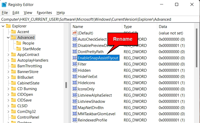Open the File menu
Viewport: 200px width, 123px height.
pyautogui.click(x=5, y=13)
